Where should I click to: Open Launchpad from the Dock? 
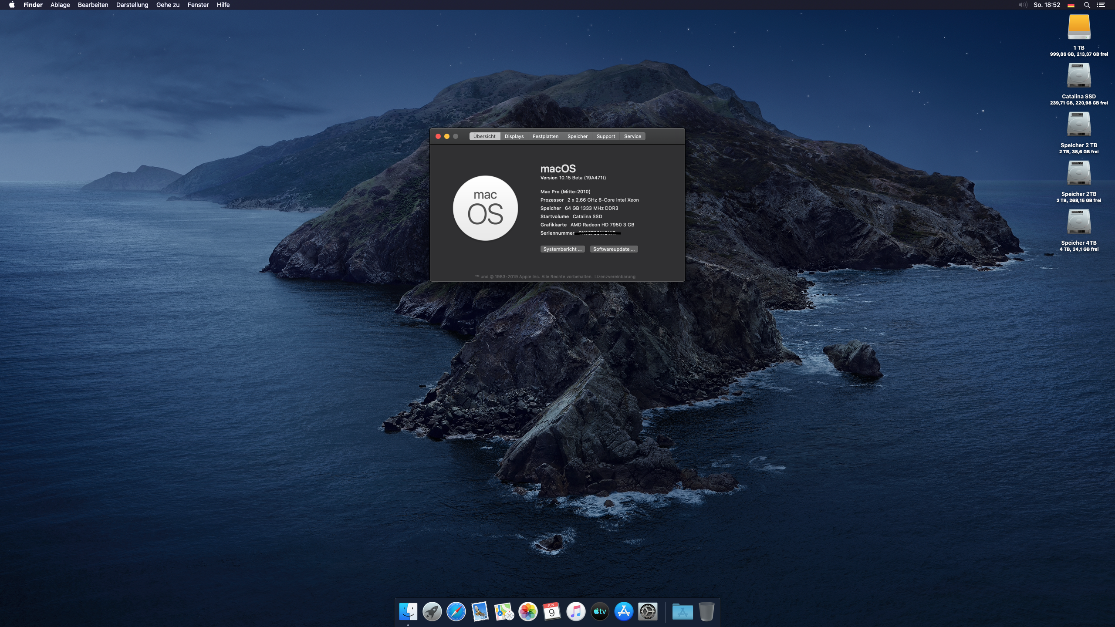point(432,612)
